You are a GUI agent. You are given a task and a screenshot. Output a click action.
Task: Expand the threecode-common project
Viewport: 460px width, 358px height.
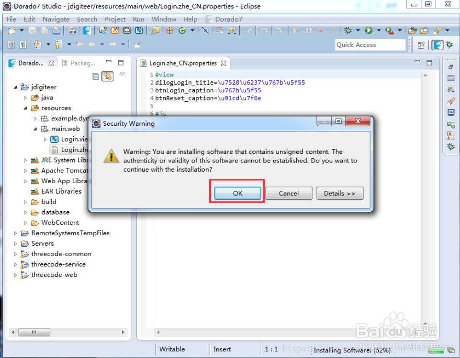[15, 254]
